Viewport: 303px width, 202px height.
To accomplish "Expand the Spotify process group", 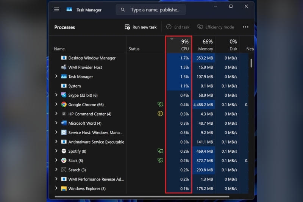I will [56, 151].
